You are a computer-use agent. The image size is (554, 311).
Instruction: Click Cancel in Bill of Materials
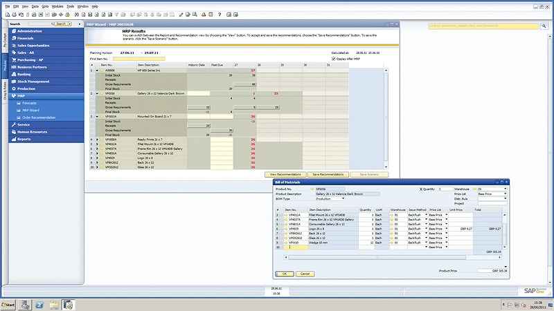pos(305,274)
